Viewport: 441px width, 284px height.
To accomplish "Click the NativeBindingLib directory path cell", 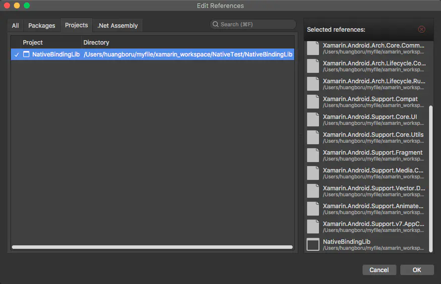I will pyautogui.click(x=188, y=54).
